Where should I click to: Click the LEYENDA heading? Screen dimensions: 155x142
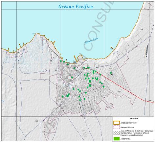pos(134,119)
